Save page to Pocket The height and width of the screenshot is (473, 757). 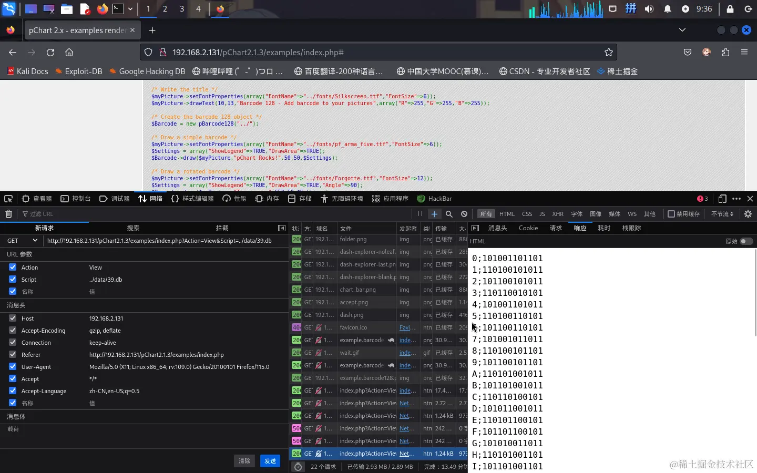(x=688, y=52)
